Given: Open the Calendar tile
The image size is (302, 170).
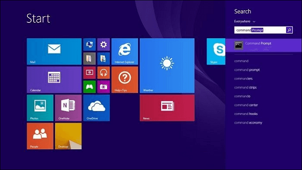Looking at the screenshot, I should pyautogui.click(x=54, y=80).
